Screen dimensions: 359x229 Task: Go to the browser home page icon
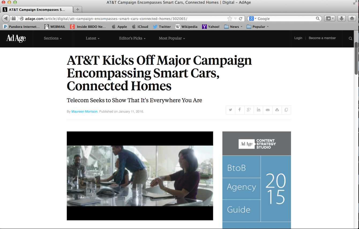352,18
